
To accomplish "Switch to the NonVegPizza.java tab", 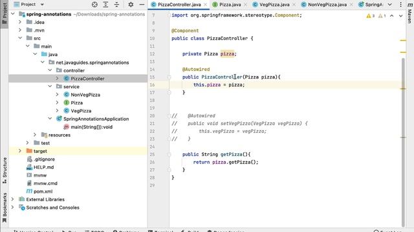I will coord(327,5).
